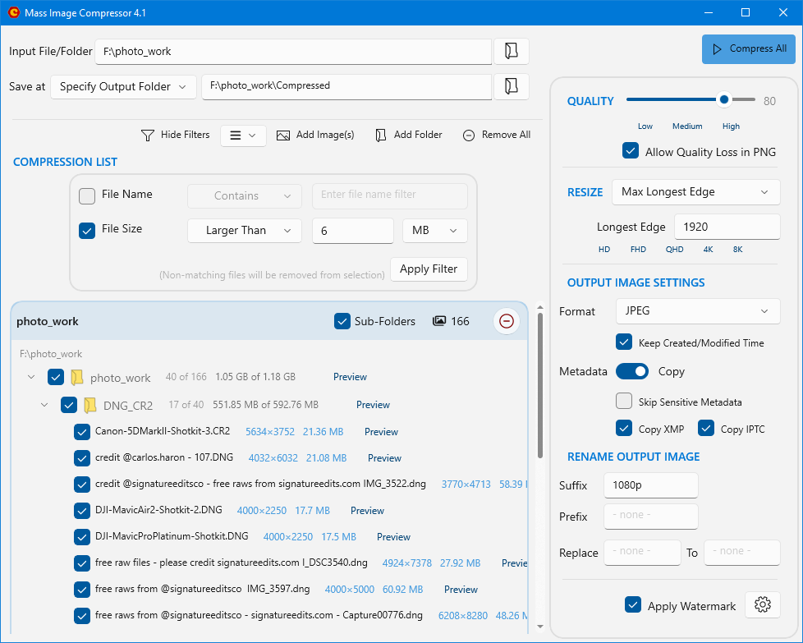803x643 pixels.
Task: Enable the File Name filter checkbox
Action: [x=87, y=195]
